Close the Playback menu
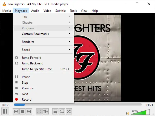Viewport: 155px width, 116px height. click(x=21, y=11)
